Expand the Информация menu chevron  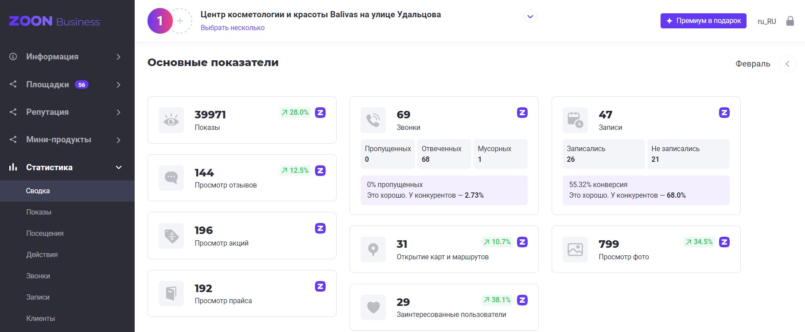(x=118, y=57)
